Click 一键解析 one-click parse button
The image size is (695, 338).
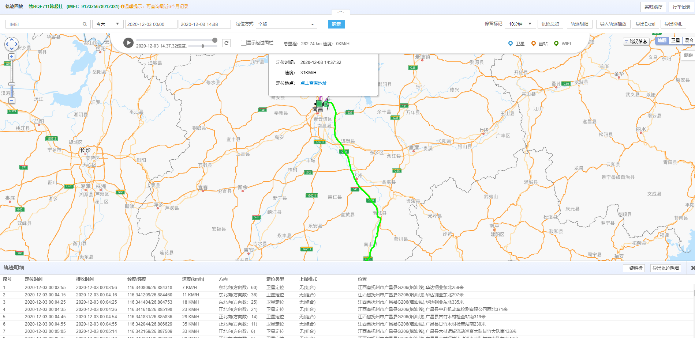pyautogui.click(x=634, y=268)
